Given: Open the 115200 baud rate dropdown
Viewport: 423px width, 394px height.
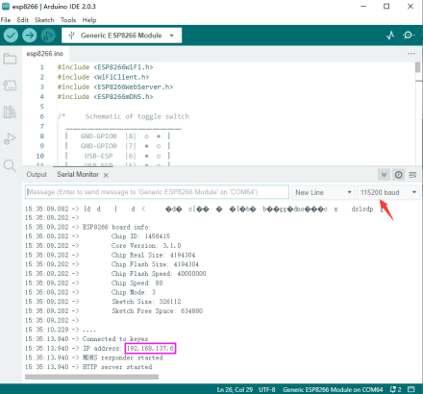Looking at the screenshot, I should (388, 192).
